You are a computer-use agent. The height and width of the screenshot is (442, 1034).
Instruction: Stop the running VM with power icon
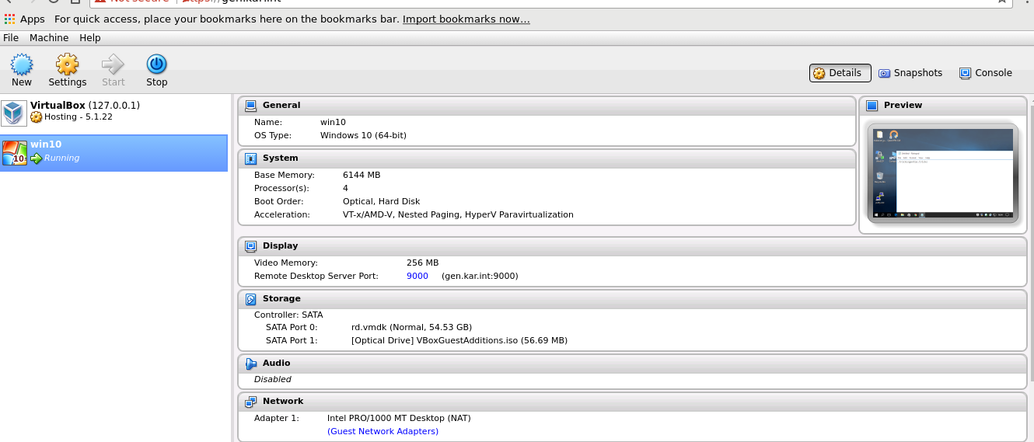tap(157, 64)
